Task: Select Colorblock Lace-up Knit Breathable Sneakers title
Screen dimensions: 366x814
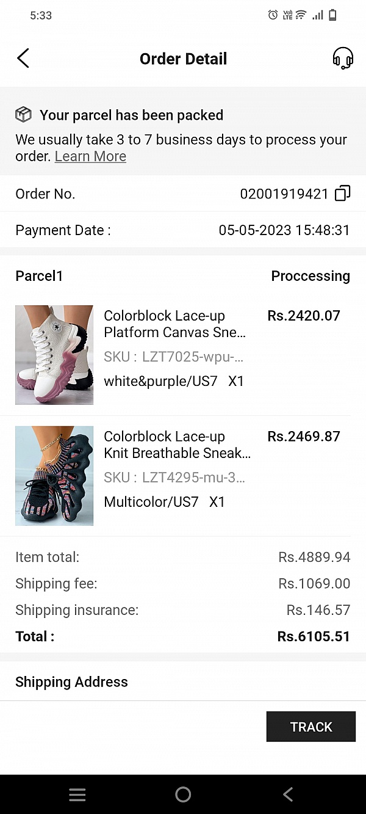Action: point(177,445)
